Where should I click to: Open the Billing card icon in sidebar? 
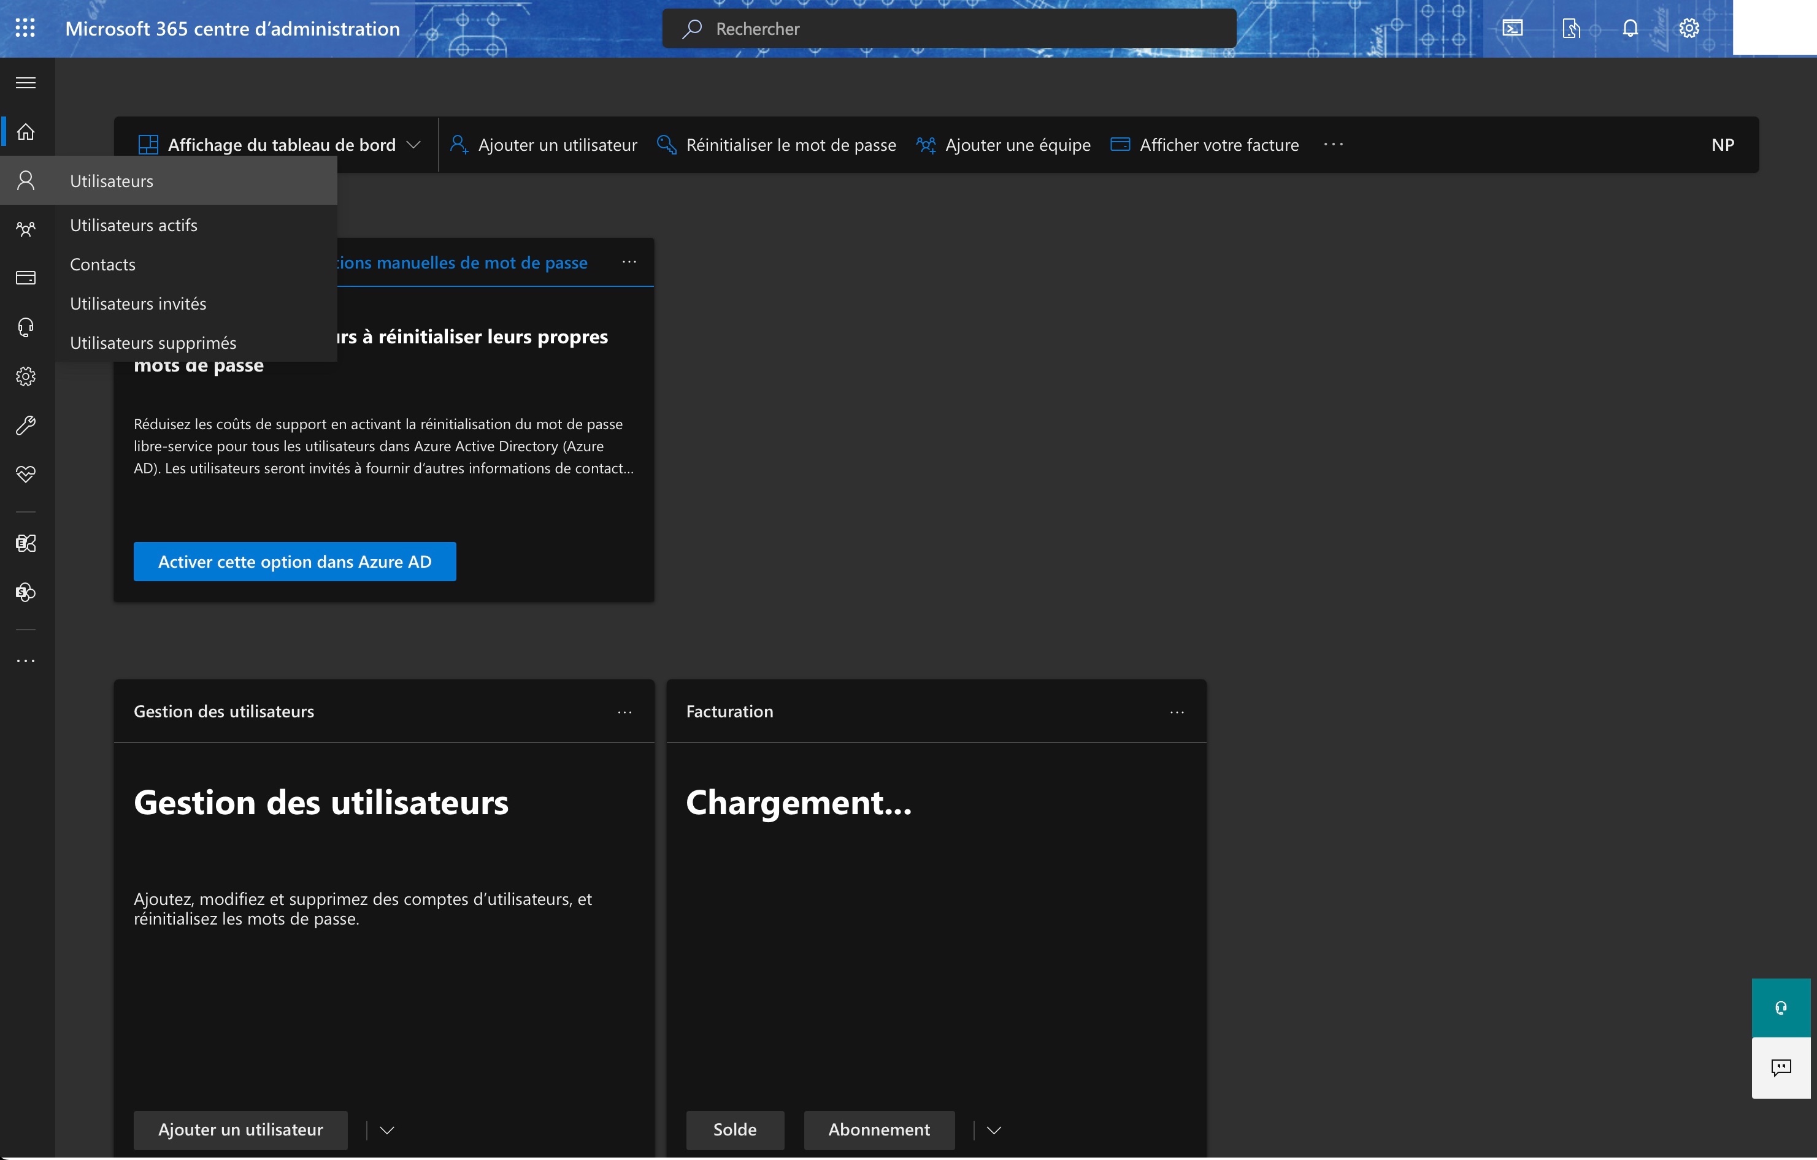click(26, 278)
